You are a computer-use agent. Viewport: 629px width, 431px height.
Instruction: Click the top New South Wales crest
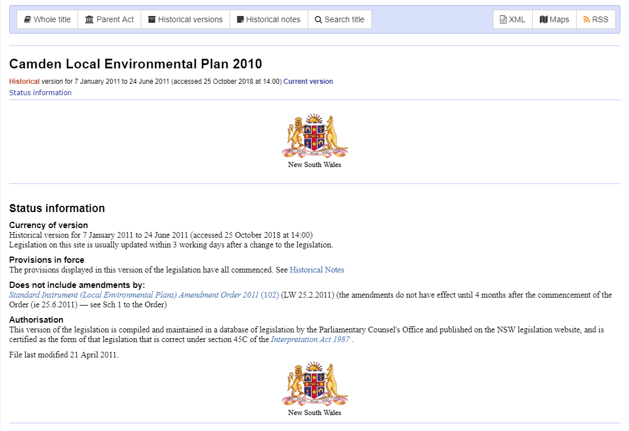(x=314, y=136)
